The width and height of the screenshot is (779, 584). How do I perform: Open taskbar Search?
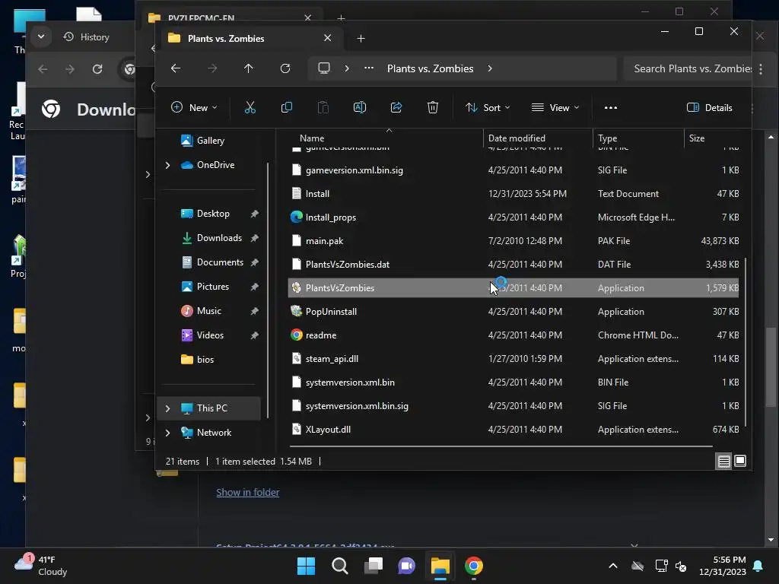point(340,566)
